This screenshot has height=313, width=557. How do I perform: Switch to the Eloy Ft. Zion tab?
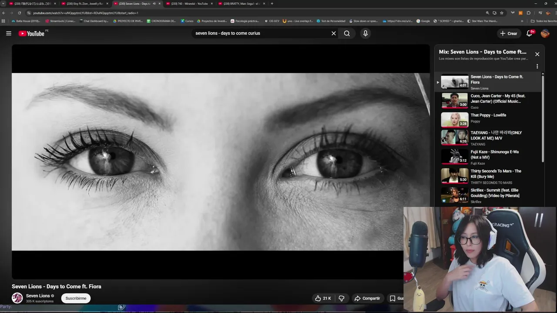tap(84, 3)
